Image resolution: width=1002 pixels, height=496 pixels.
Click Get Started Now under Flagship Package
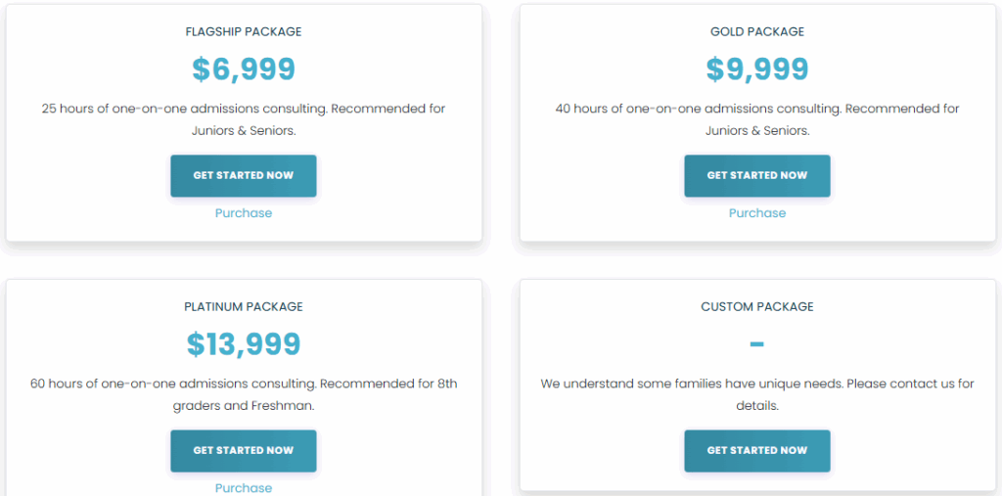pos(244,176)
